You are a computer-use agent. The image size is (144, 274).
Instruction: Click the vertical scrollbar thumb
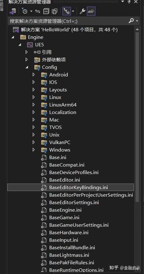(137, 116)
